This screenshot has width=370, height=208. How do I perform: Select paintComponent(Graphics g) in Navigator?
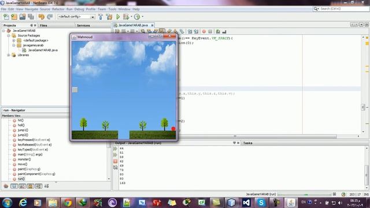coord(36,174)
